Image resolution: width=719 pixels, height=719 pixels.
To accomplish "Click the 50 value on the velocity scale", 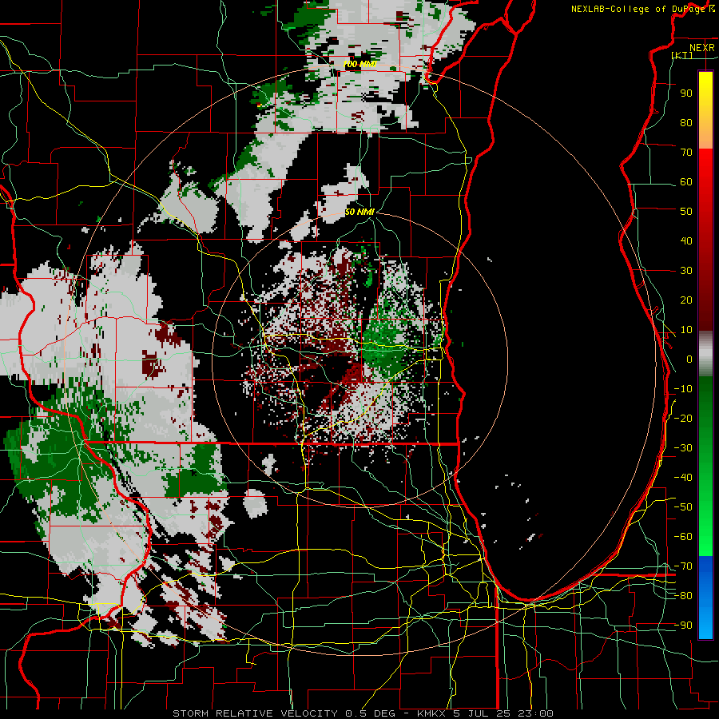I will point(686,212).
